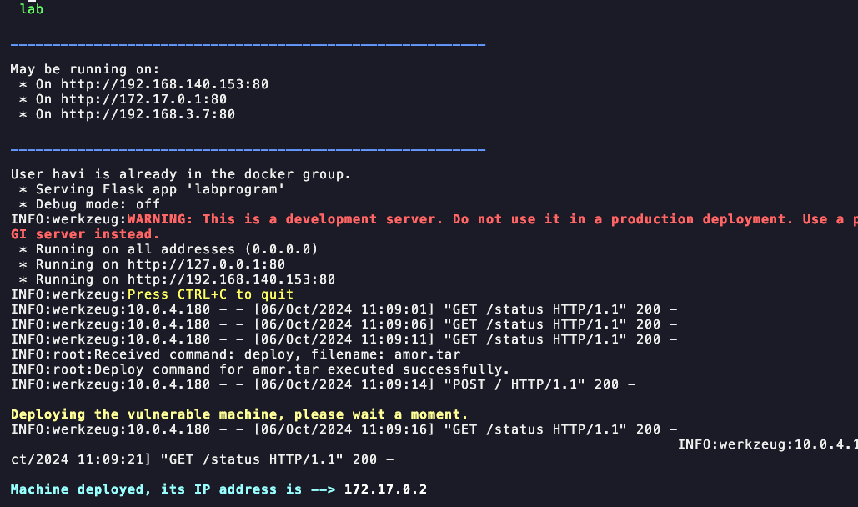Screen dimensions: 858x507
Task: Click the deployed machine IP 172.17.0.2
Action: 385,489
